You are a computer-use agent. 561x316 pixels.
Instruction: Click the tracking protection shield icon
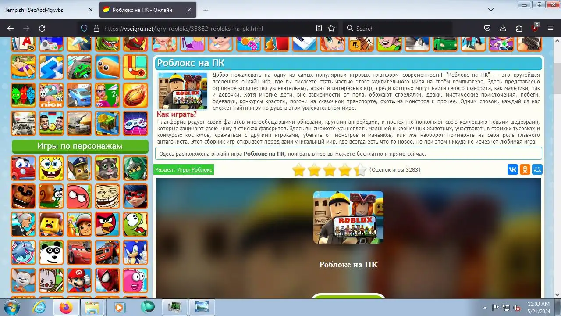pyautogui.click(x=85, y=28)
